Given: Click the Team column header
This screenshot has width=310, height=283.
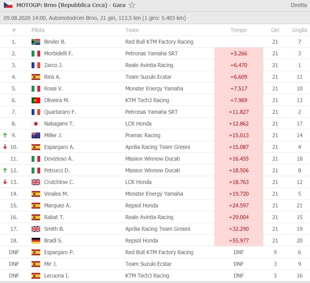Looking at the screenshot, I should click(132, 30).
